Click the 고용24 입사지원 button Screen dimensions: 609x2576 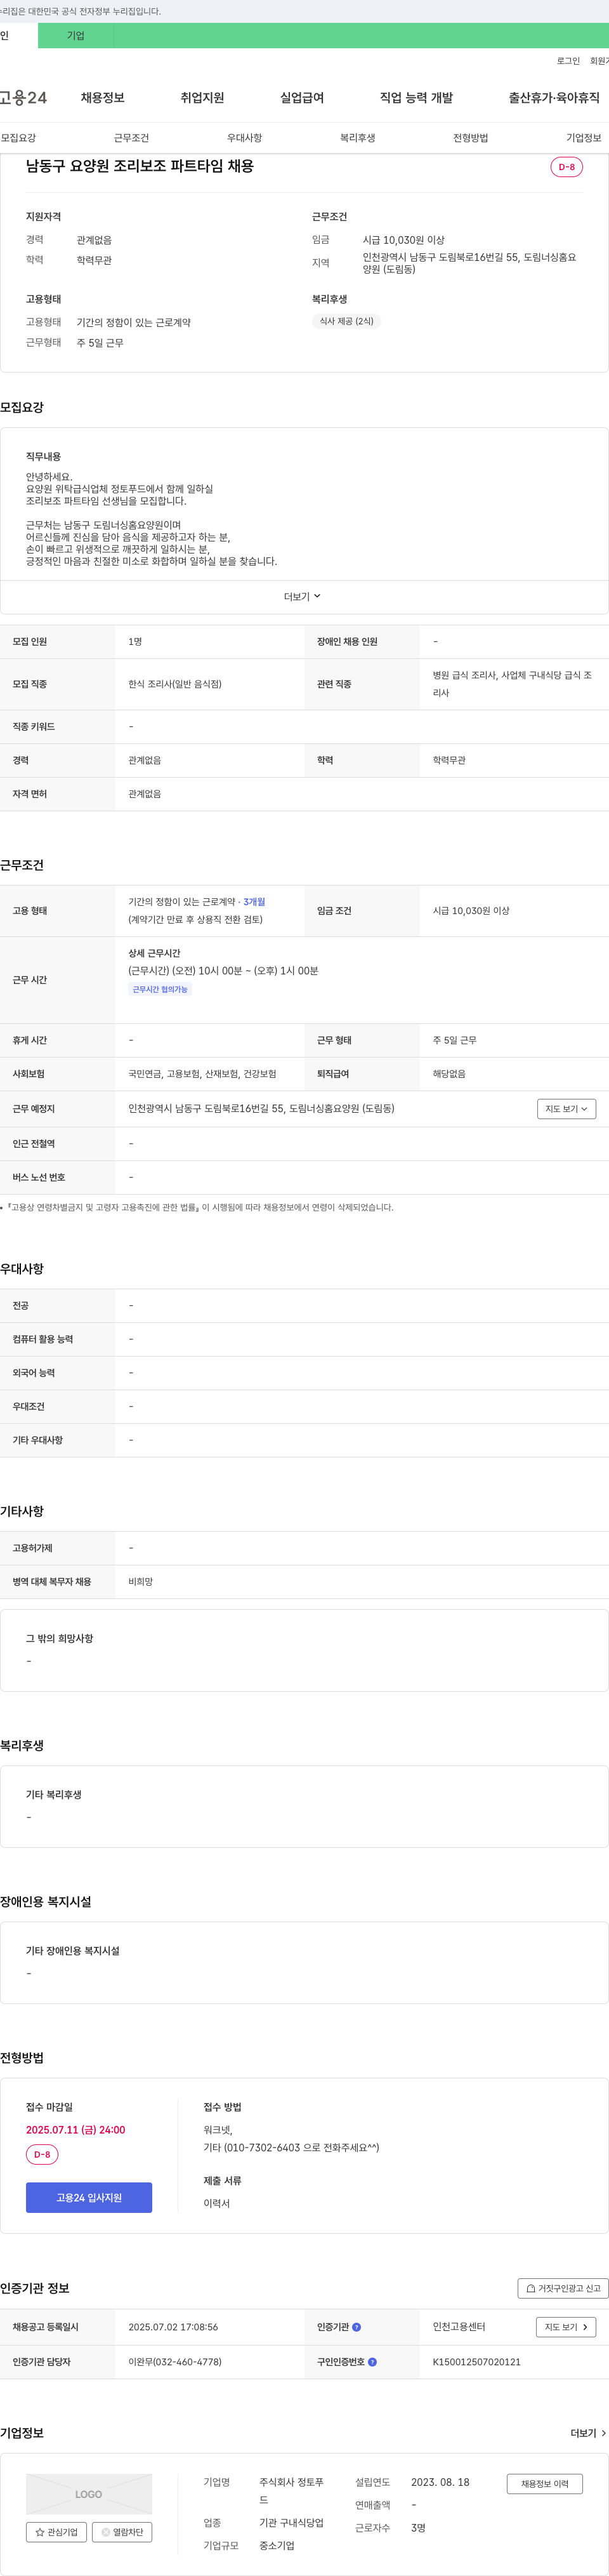89,2197
